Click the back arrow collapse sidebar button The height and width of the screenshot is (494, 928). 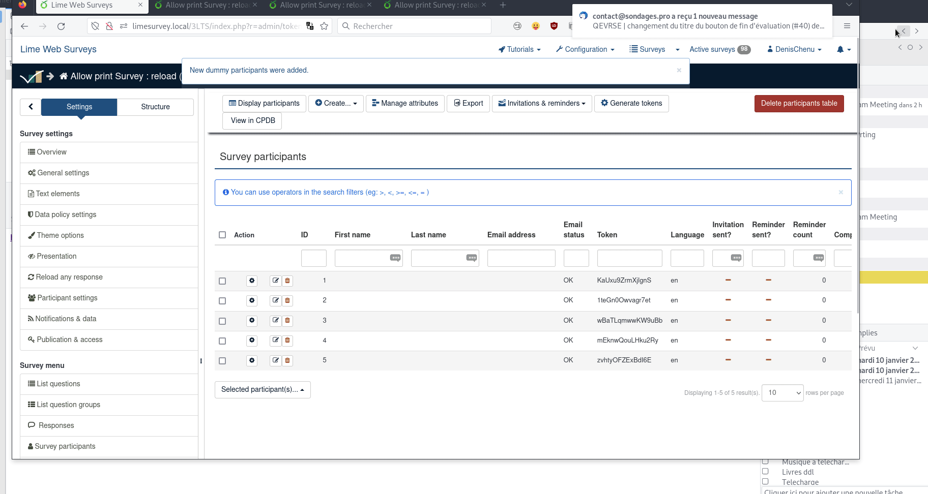31,107
